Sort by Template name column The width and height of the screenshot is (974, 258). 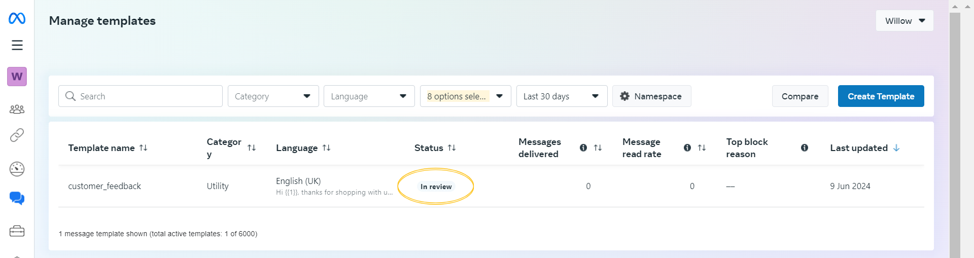[x=144, y=148]
